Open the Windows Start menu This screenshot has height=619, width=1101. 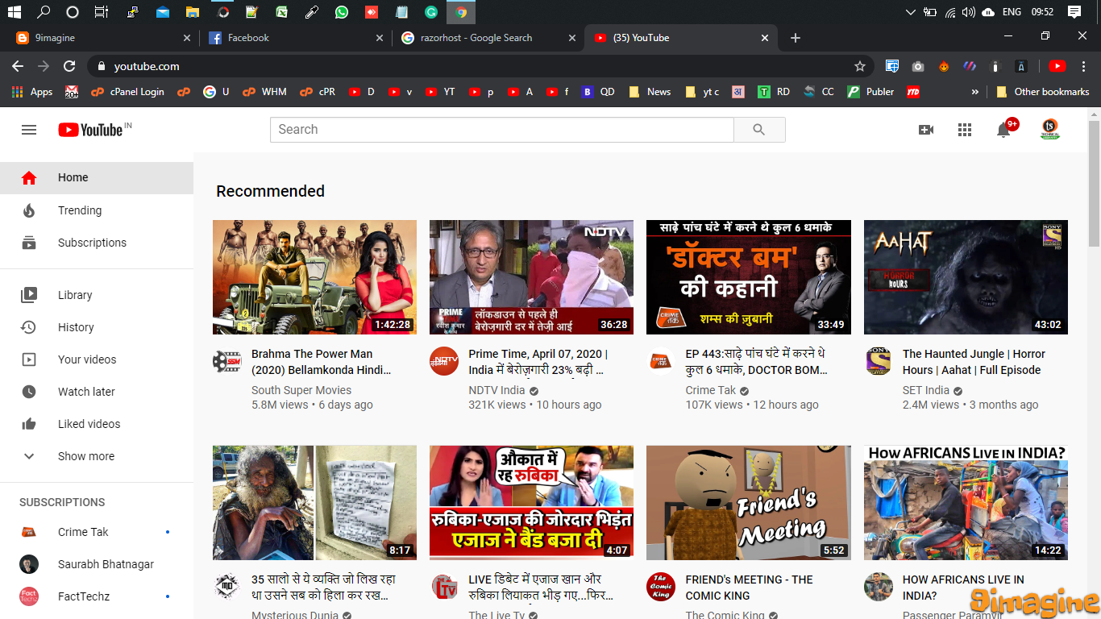tap(15, 12)
